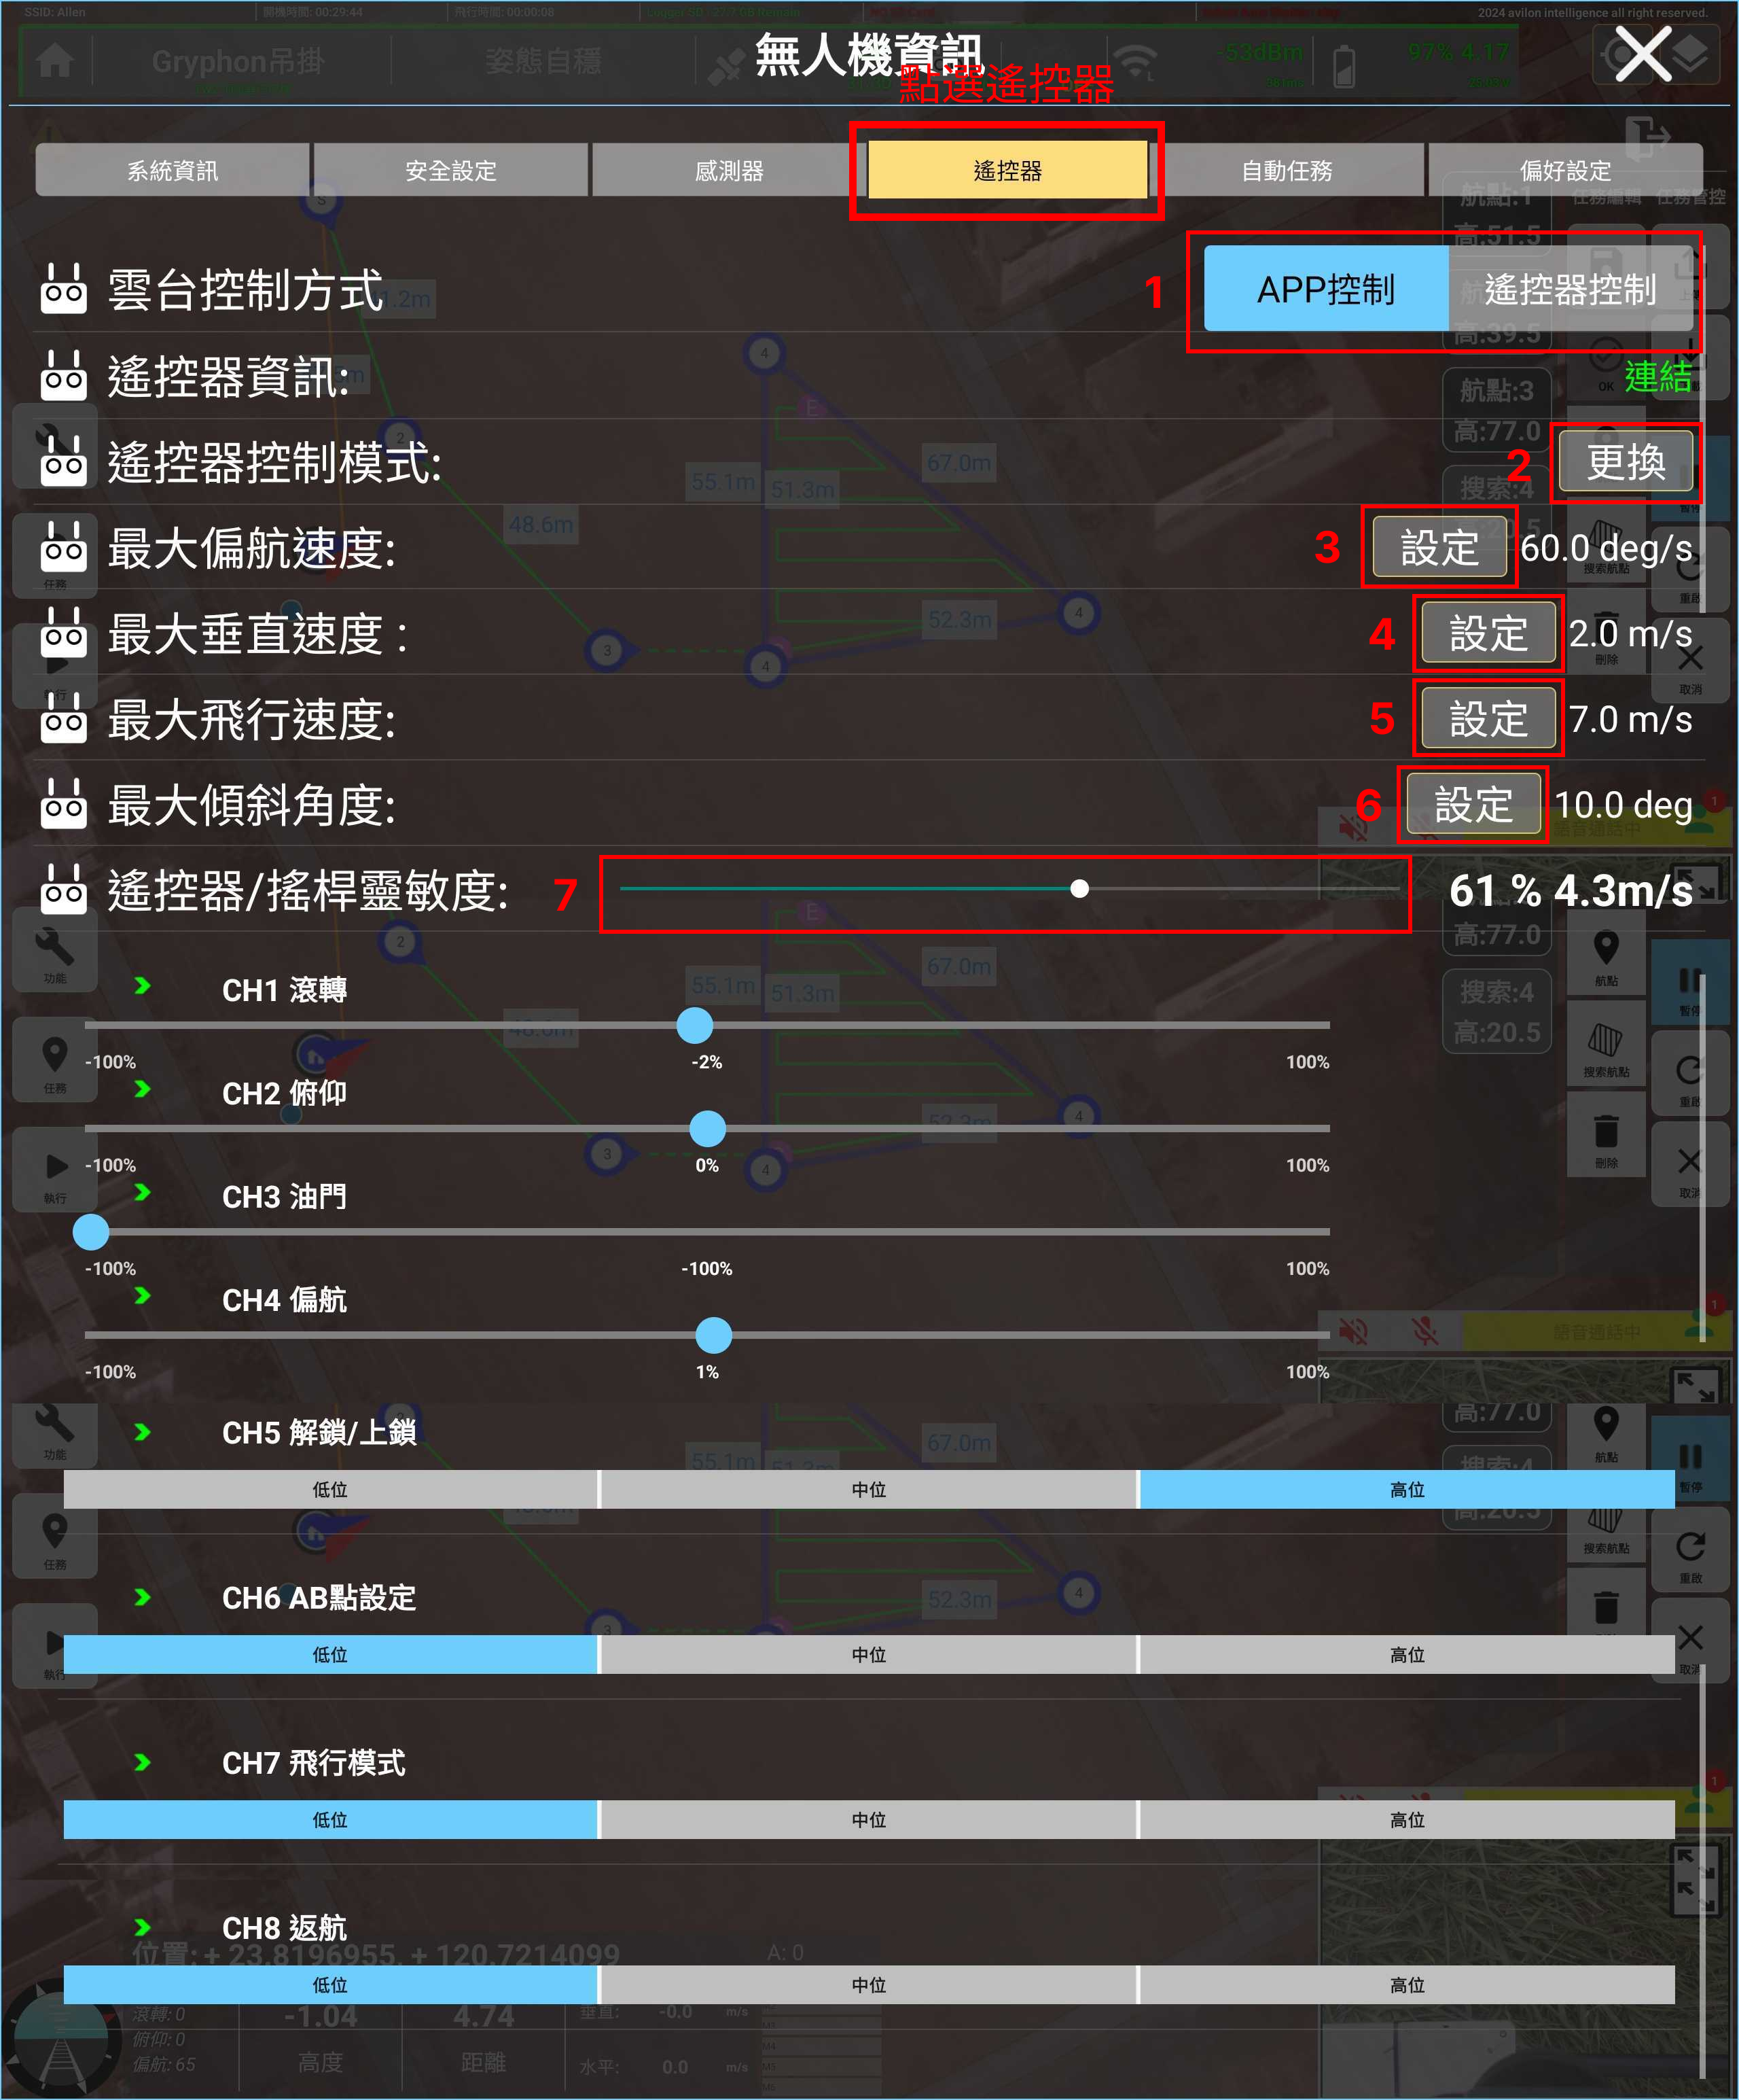1739x2100 pixels.
Task: Click the controller icon next to 最大傾斜角度
Action: coord(64,804)
